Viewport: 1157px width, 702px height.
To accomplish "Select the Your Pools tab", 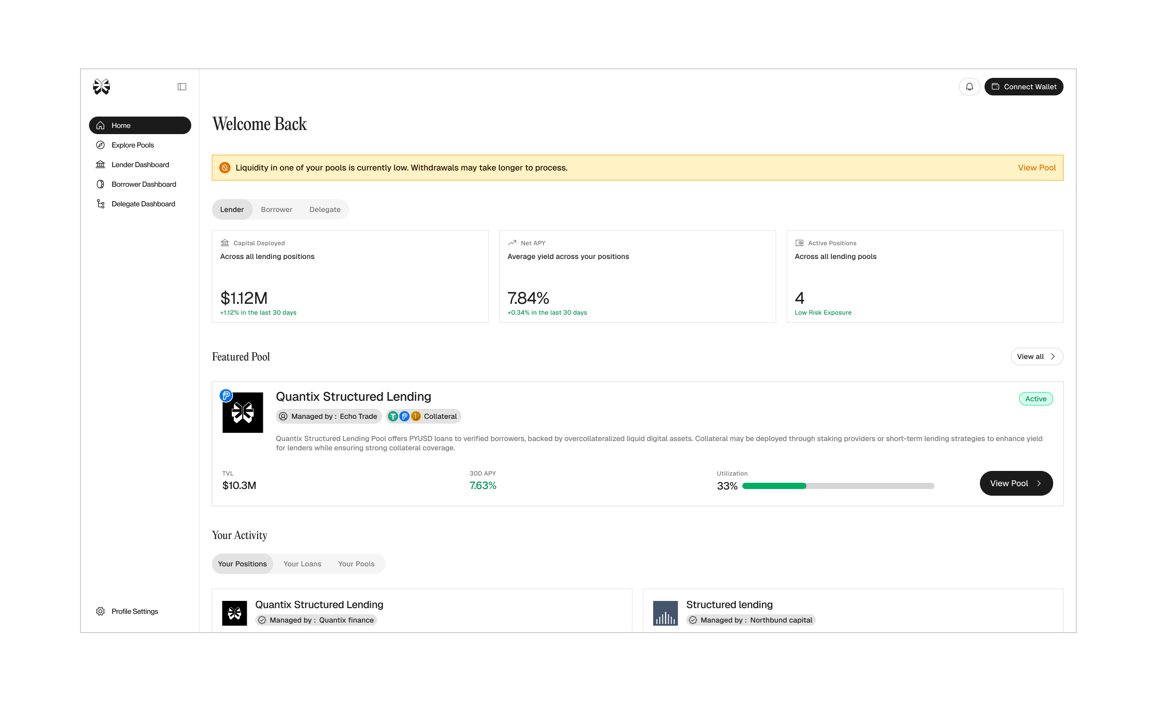I will click(x=356, y=564).
